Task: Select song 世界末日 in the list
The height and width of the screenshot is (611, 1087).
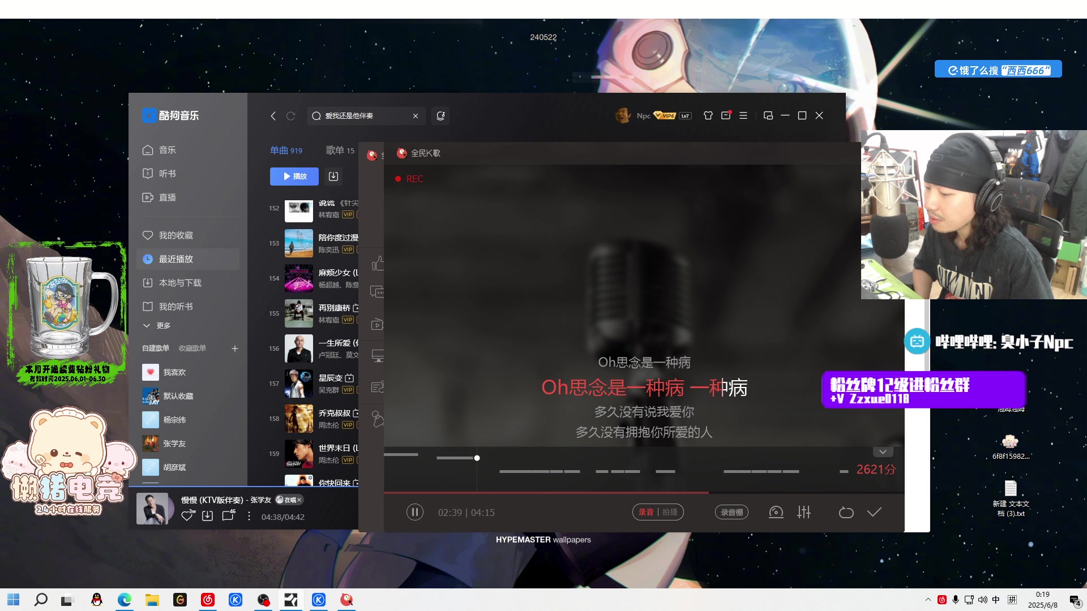Action: coord(313,454)
